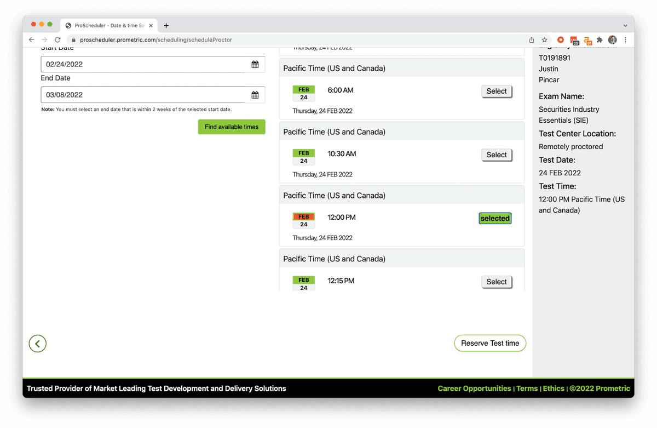Open the Start Date calendar picker

(255, 64)
